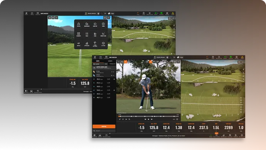The image size is (266, 150).
Task: Select the Dispersion view in the popup grid
Action: coord(87,25)
